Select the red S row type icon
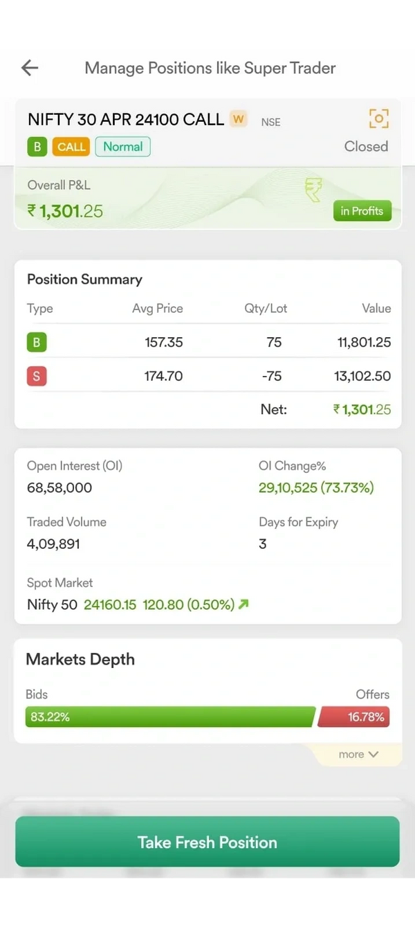415x927 pixels. (x=37, y=377)
